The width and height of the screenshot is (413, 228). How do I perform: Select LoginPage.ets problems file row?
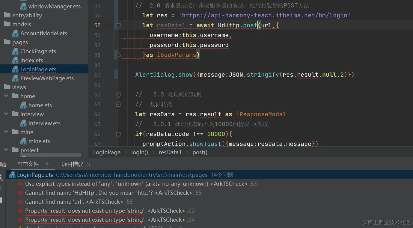coord(209,175)
